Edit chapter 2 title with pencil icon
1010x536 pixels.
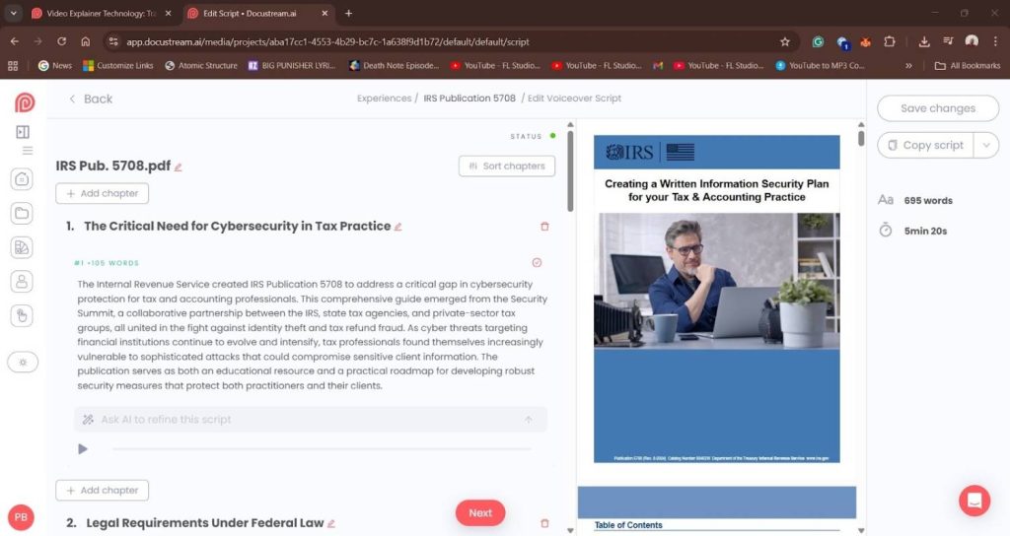click(x=331, y=524)
